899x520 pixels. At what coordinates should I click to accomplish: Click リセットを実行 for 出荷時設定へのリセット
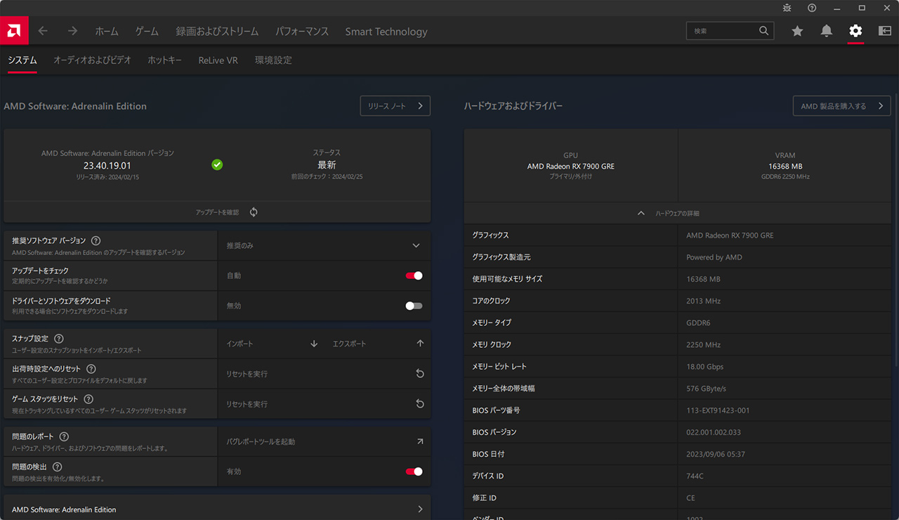click(x=247, y=374)
